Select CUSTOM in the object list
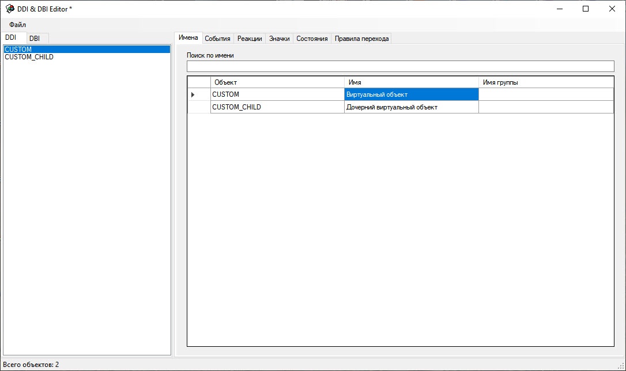The height and width of the screenshot is (371, 626). point(18,50)
